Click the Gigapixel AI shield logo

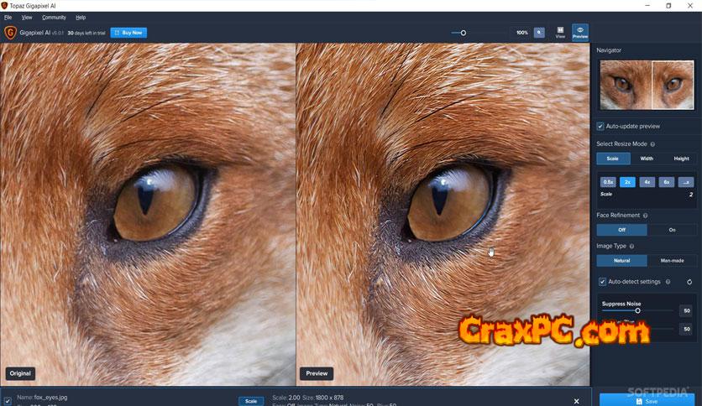click(10, 33)
